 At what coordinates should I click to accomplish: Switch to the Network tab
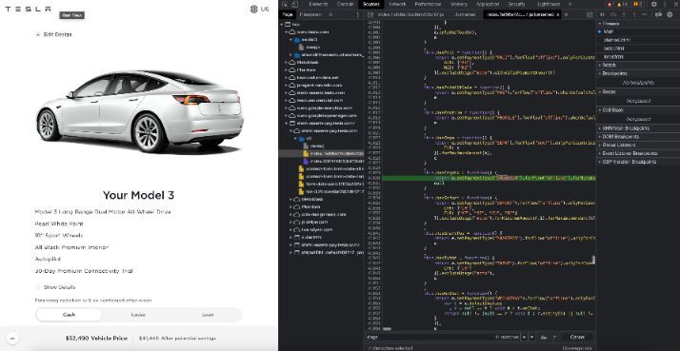click(x=397, y=4)
